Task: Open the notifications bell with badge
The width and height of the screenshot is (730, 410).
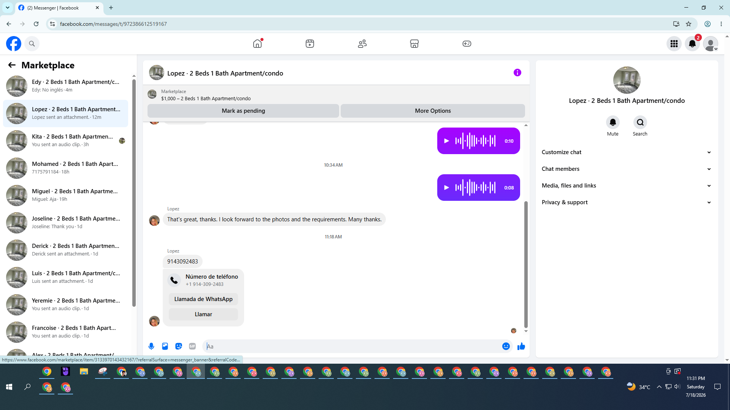Action: [x=692, y=44]
